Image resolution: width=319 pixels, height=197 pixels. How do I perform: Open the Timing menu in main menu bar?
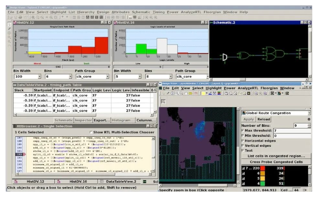[158, 12]
